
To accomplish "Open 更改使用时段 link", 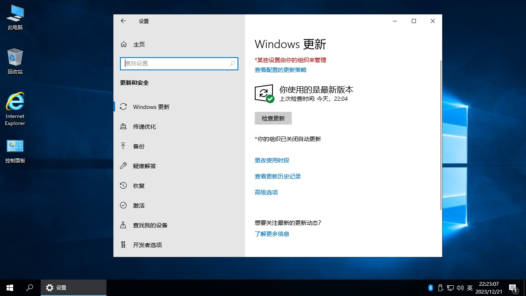I will (272, 160).
